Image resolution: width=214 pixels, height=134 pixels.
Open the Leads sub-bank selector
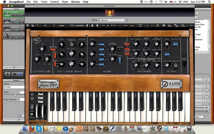[x=61, y=25]
